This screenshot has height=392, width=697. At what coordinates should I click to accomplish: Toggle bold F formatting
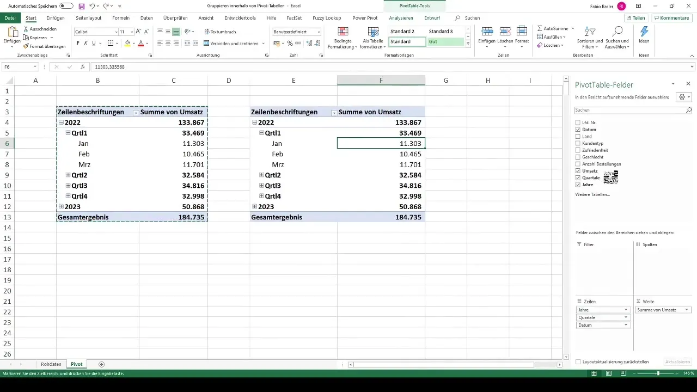tap(78, 43)
